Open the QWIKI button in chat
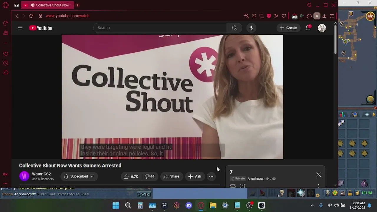The height and width of the screenshot is (212, 377). click(144, 194)
